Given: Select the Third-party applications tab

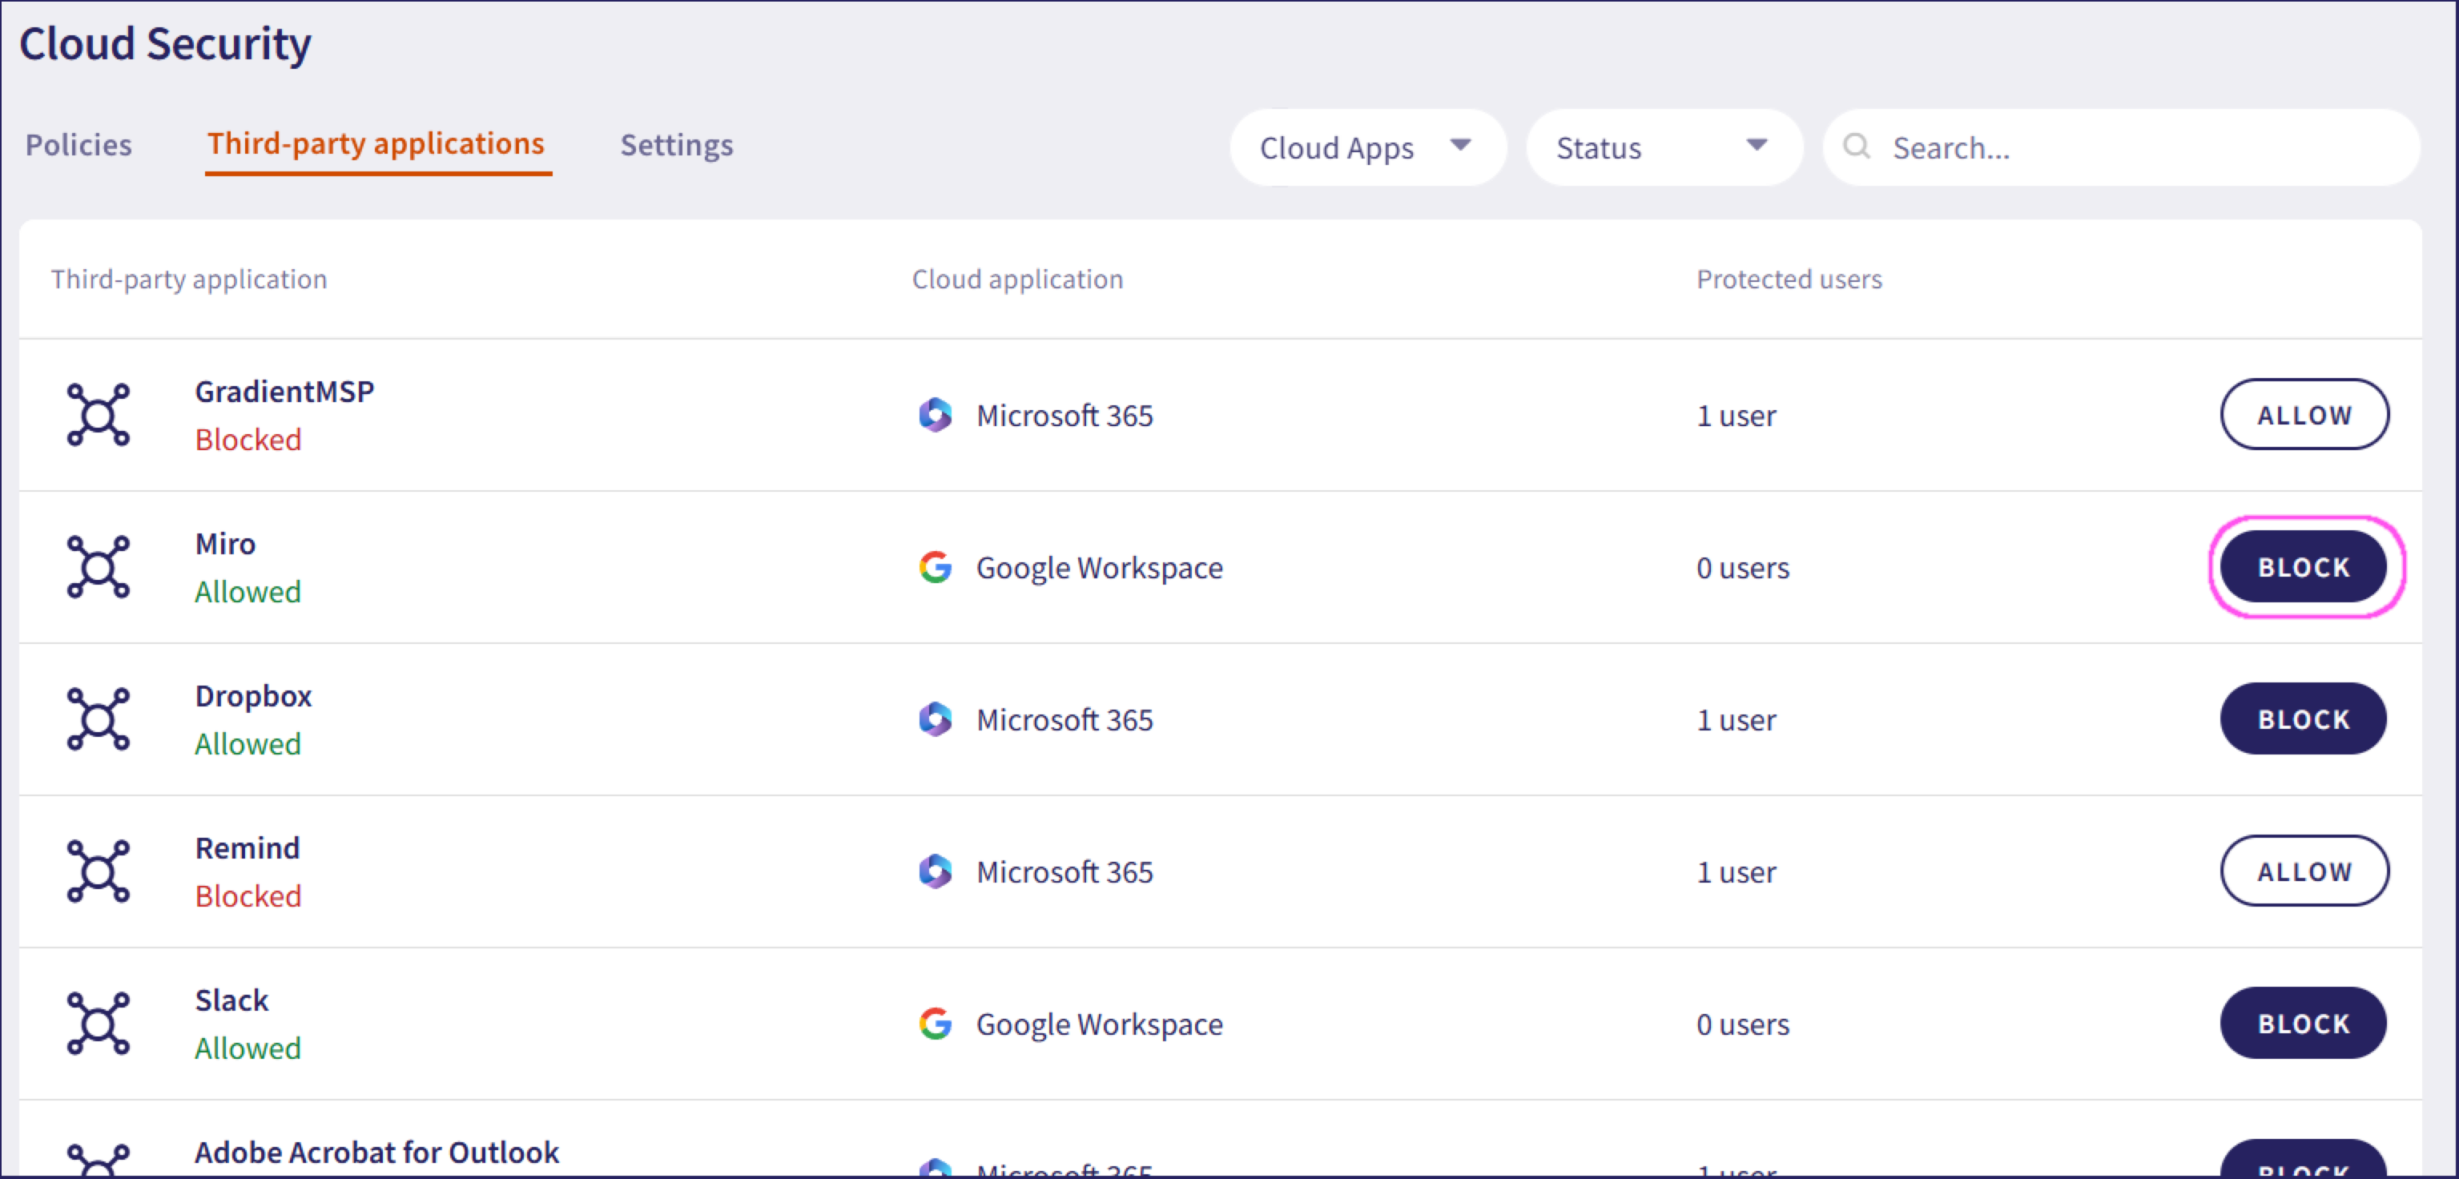Looking at the screenshot, I should point(376,144).
